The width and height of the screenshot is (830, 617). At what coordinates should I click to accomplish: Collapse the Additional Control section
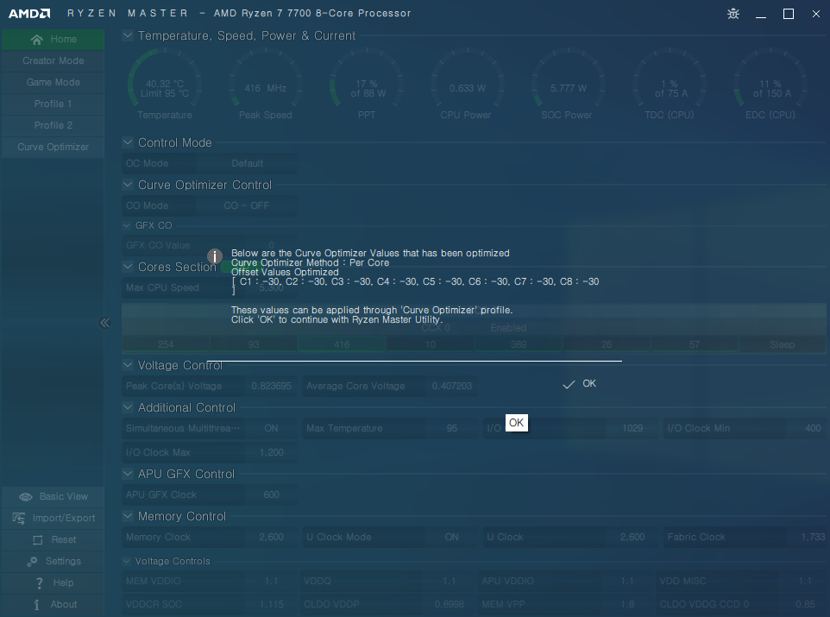tap(128, 407)
